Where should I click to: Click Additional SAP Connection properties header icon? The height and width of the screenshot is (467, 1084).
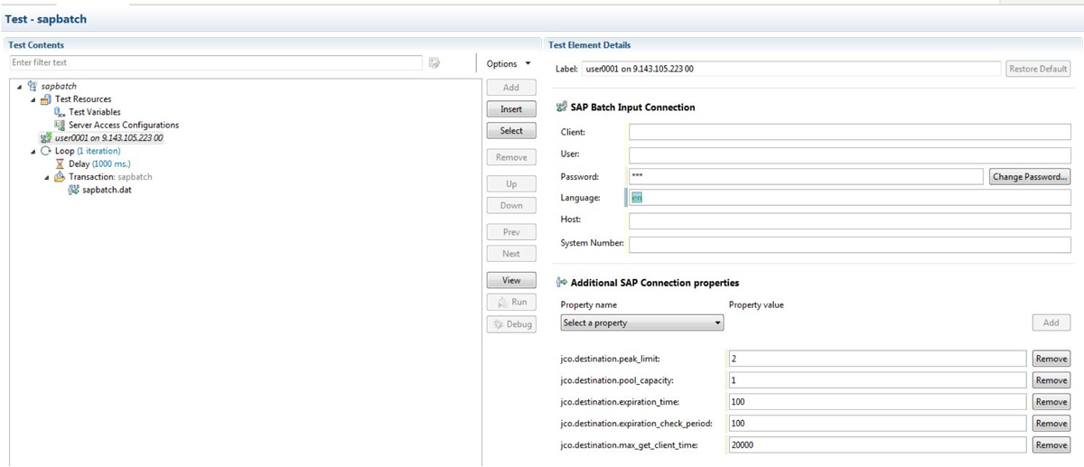coord(562,283)
